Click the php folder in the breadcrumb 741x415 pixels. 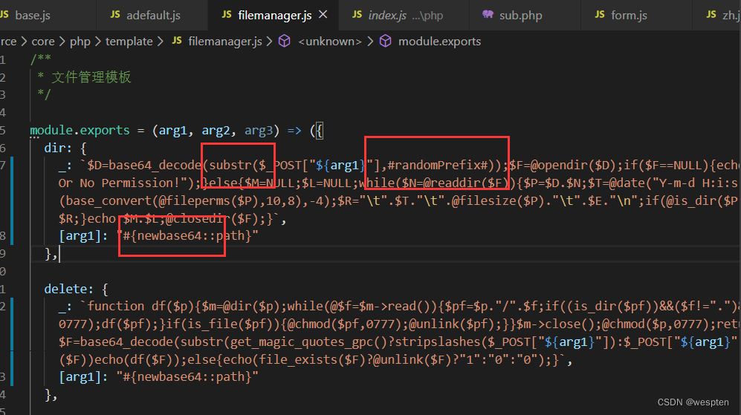[80, 42]
